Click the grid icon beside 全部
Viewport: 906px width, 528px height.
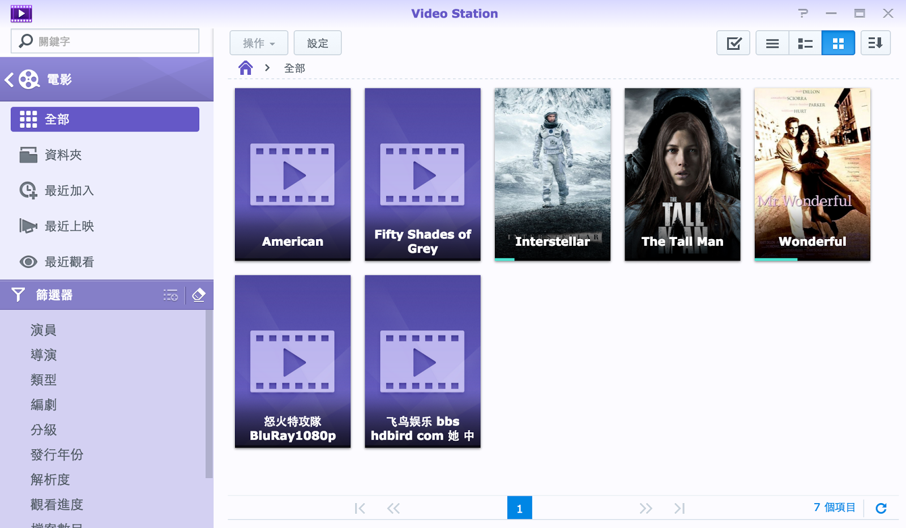(28, 120)
